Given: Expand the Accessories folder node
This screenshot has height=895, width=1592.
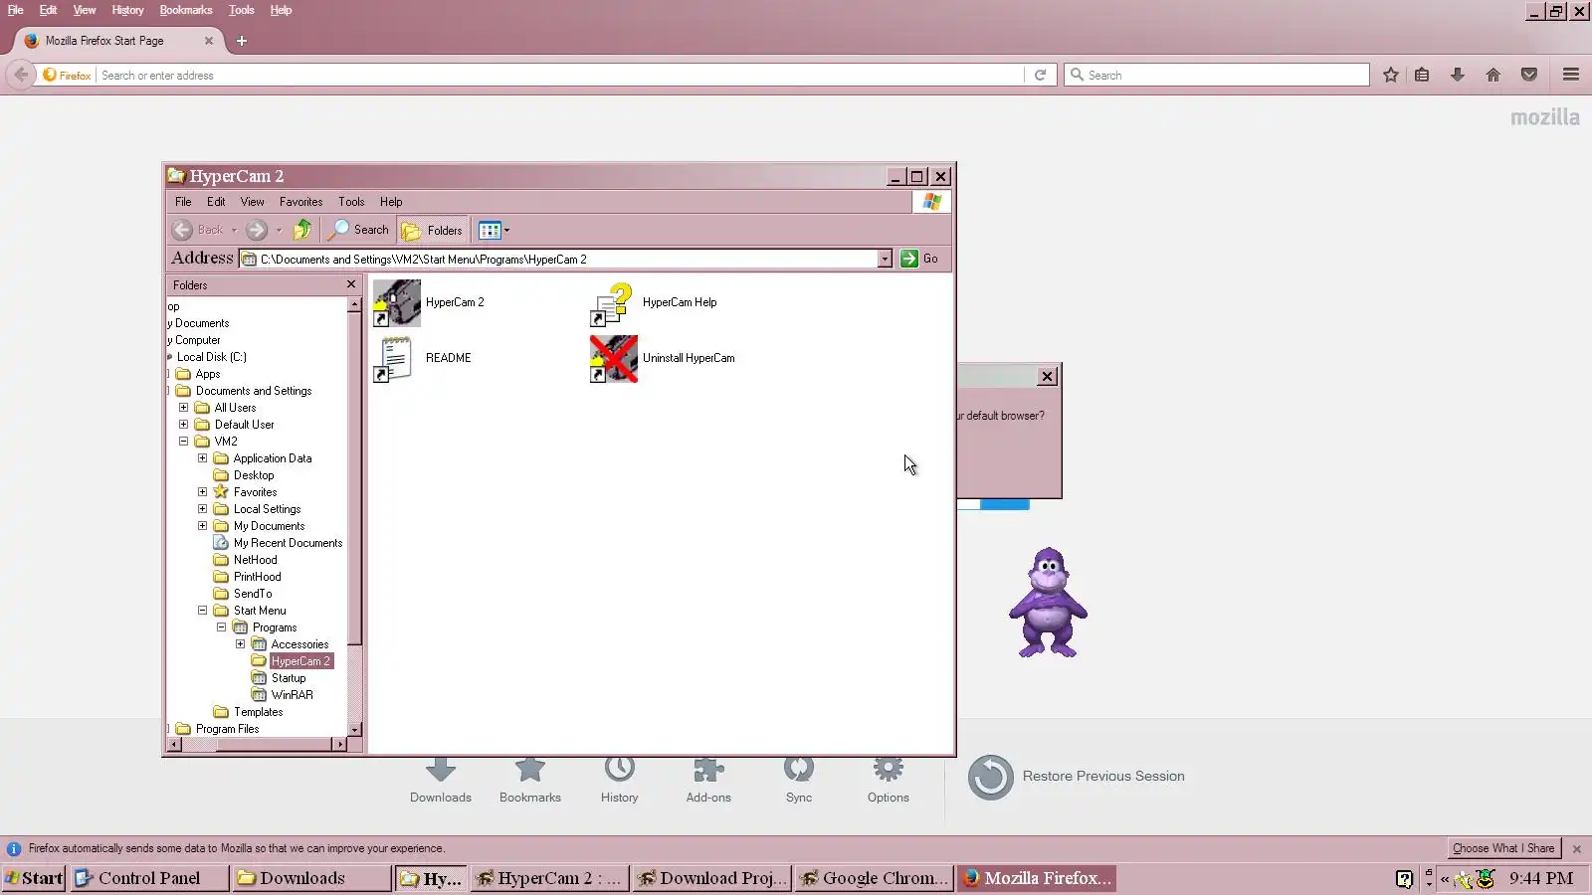Looking at the screenshot, I should coord(240,644).
